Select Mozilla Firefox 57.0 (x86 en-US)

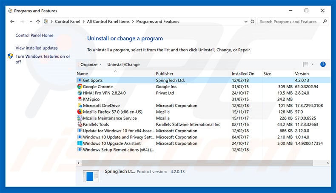(113, 112)
